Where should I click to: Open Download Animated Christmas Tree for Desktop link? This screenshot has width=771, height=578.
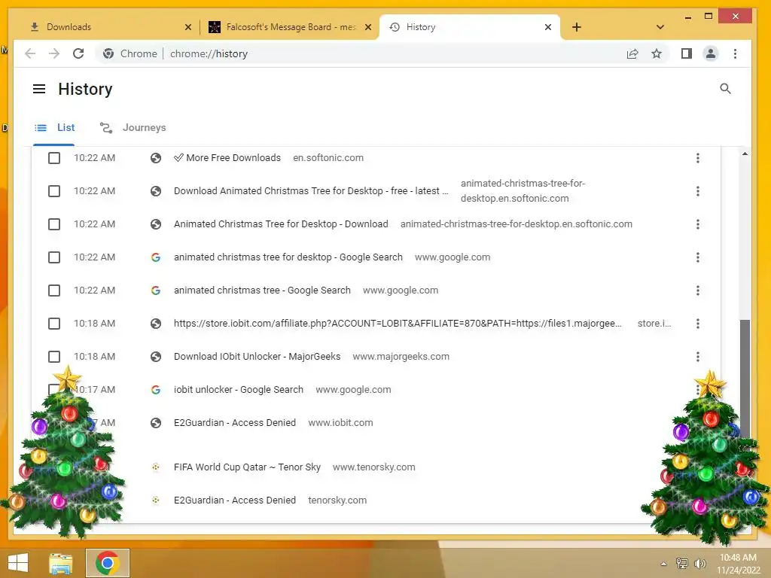311,190
